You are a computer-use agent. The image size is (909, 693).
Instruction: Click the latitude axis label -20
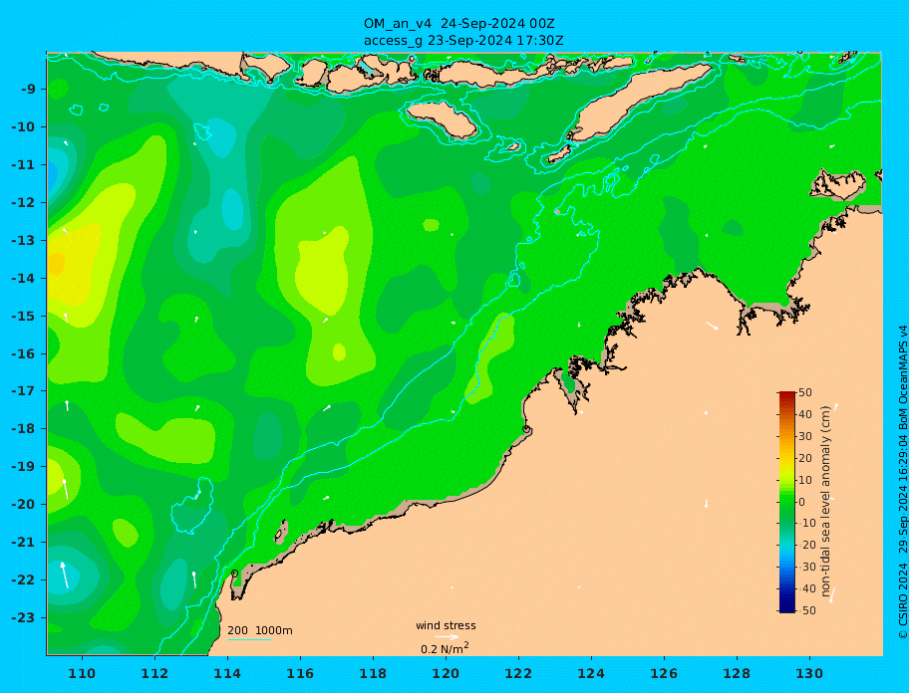click(x=24, y=504)
